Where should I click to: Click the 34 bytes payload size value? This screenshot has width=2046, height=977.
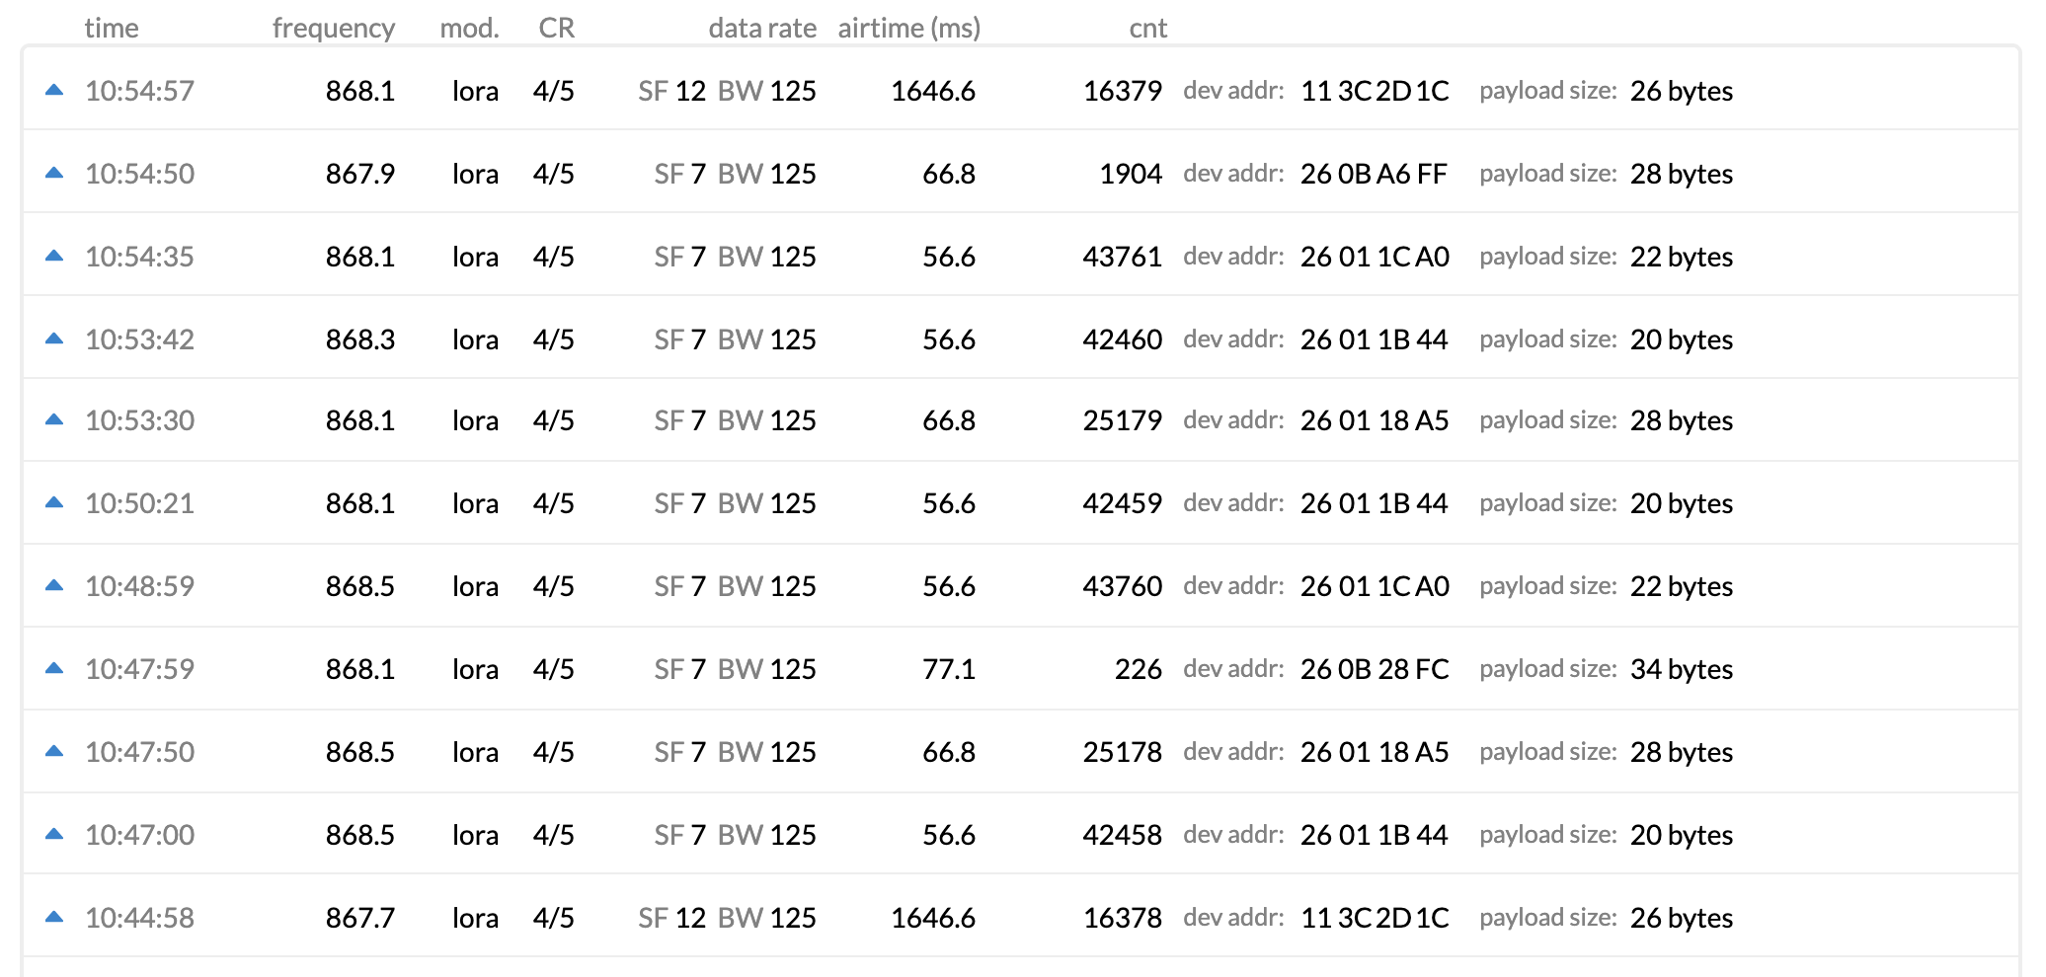pos(1682,669)
